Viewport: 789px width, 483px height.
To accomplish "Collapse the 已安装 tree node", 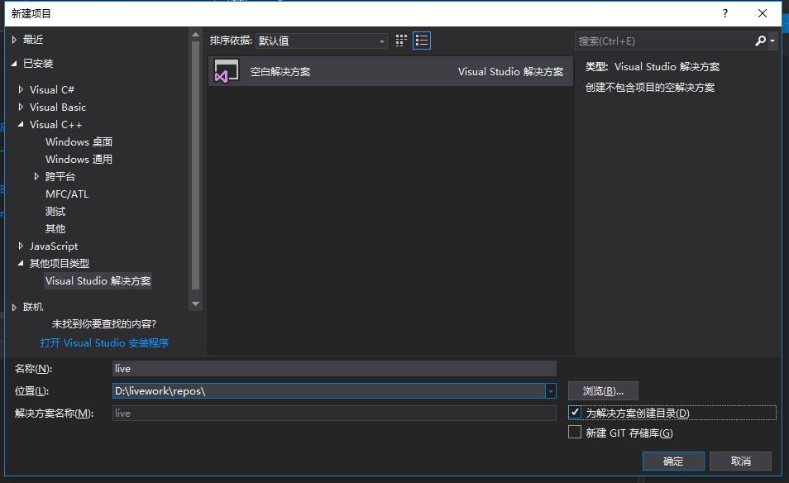I will 14,64.
